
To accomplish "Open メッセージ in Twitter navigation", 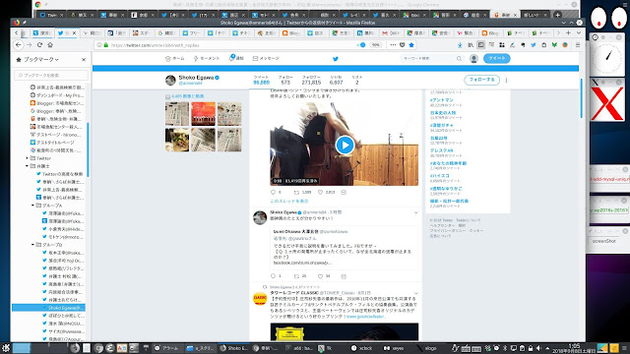I will pyautogui.click(x=266, y=59).
